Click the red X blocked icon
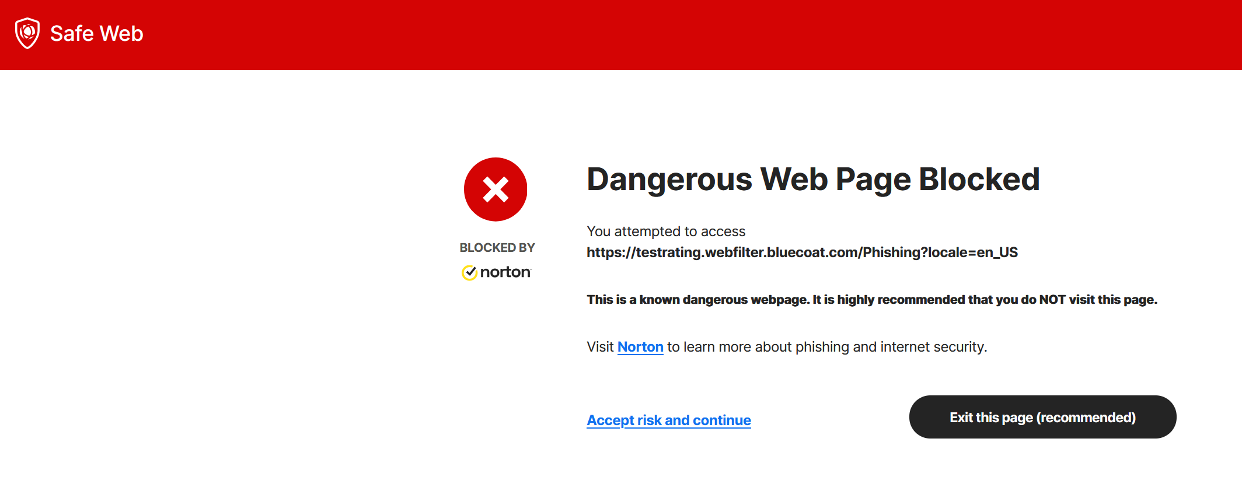 click(x=496, y=190)
